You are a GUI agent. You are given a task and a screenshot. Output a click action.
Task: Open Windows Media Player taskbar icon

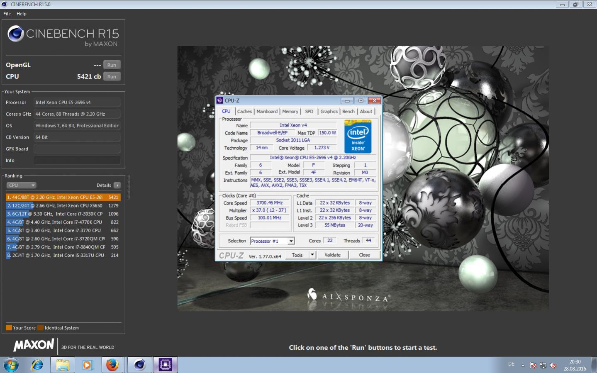(x=87, y=365)
